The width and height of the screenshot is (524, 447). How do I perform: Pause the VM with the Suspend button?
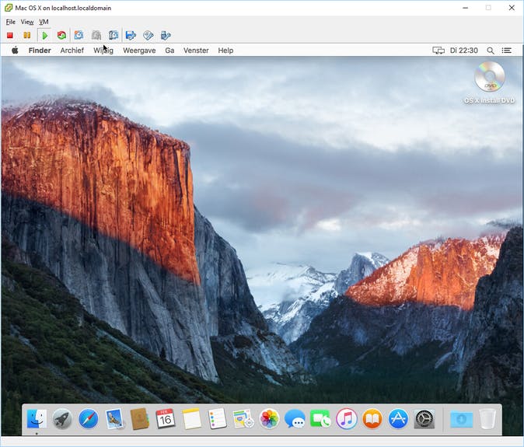(27, 36)
